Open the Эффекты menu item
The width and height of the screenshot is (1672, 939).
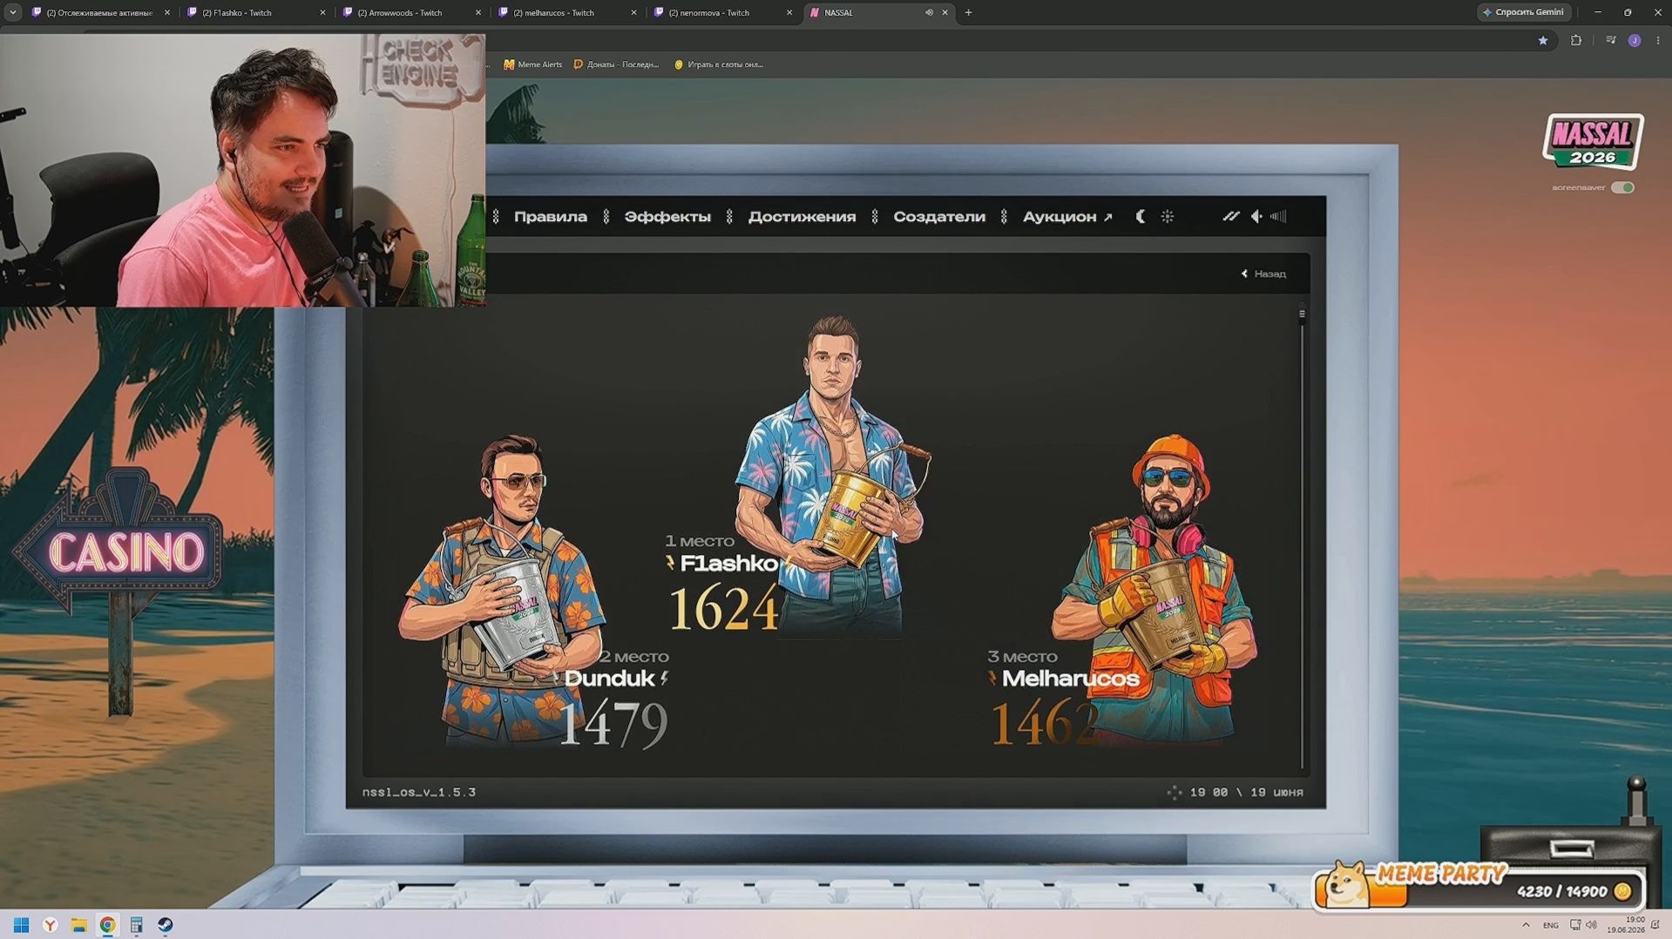point(667,217)
